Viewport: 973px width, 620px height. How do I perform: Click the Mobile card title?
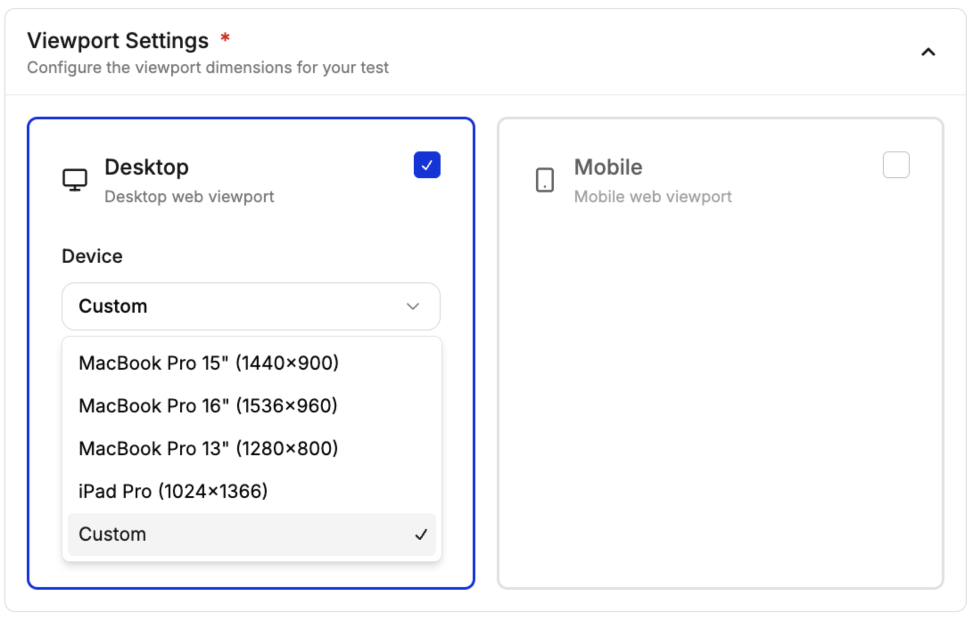tap(608, 167)
